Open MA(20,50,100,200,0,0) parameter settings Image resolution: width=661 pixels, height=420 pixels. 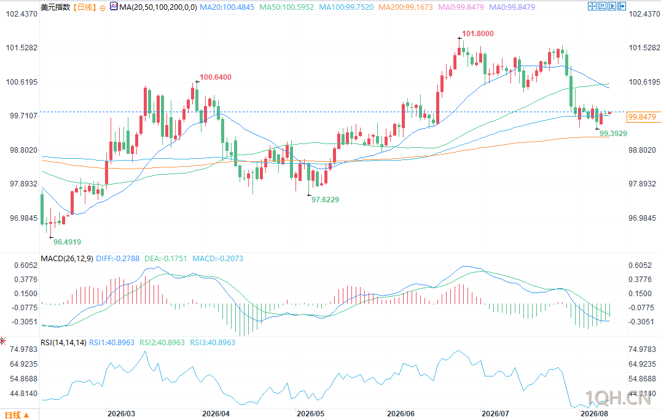pyautogui.click(x=158, y=7)
